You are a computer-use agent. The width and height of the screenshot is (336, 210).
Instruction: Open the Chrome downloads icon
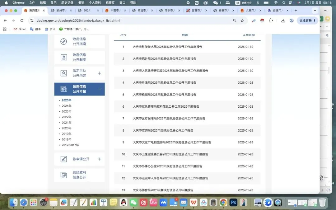[x=283, y=21]
